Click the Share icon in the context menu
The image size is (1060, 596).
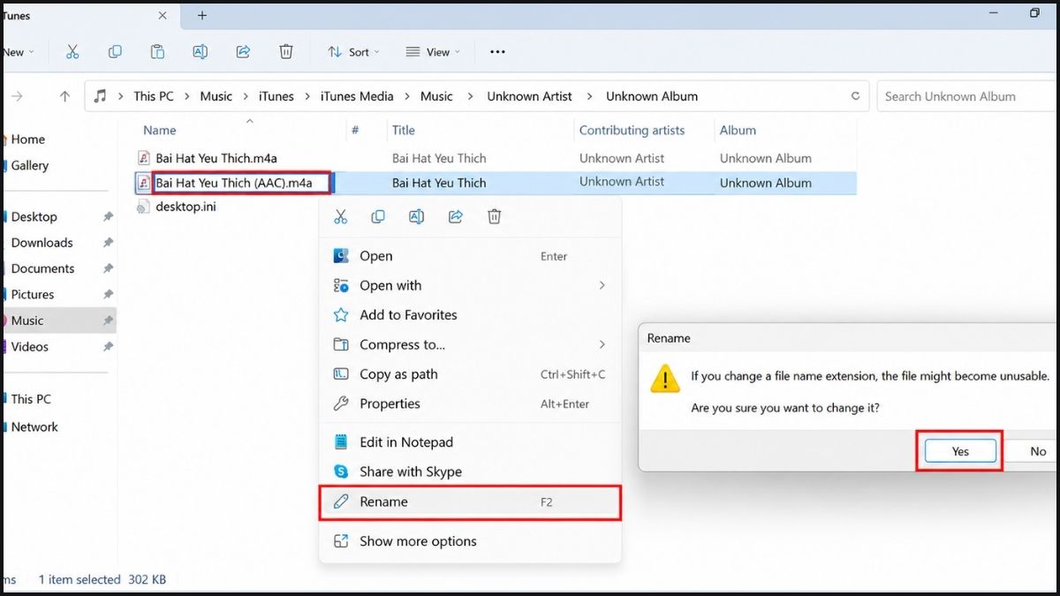[456, 216]
